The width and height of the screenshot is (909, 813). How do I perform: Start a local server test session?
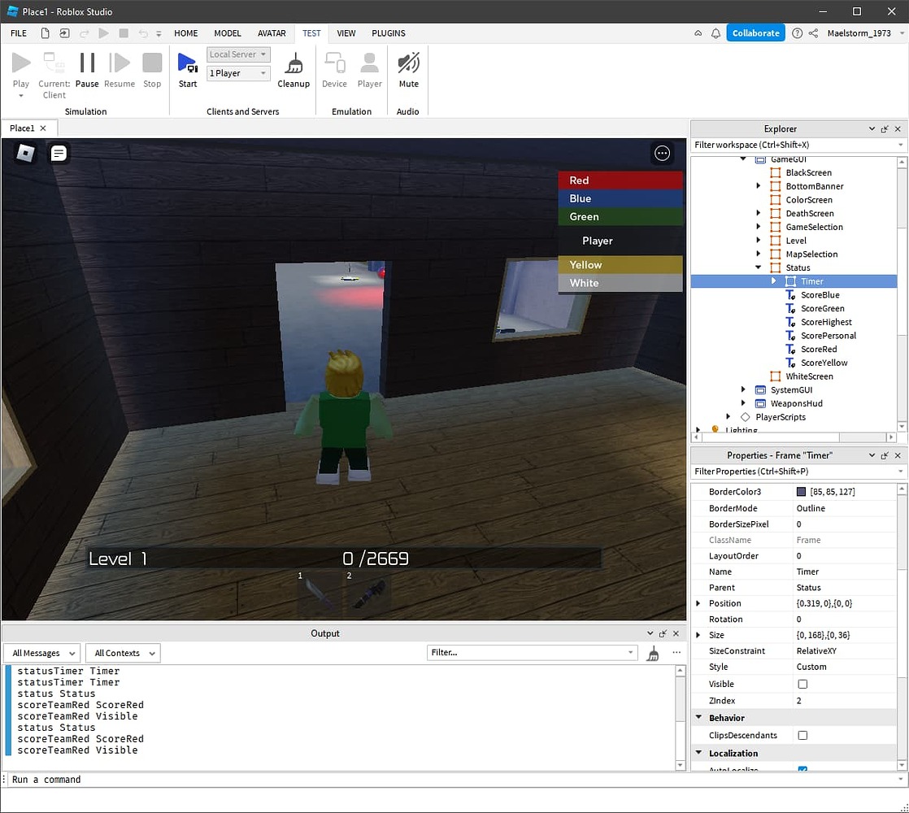click(188, 68)
